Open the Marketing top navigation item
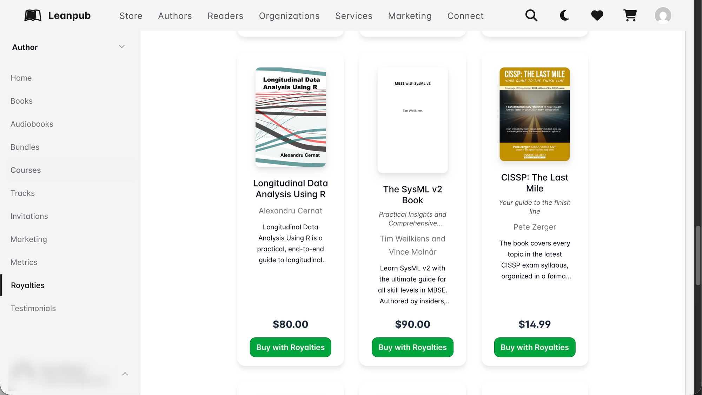702x395 pixels. (x=410, y=16)
